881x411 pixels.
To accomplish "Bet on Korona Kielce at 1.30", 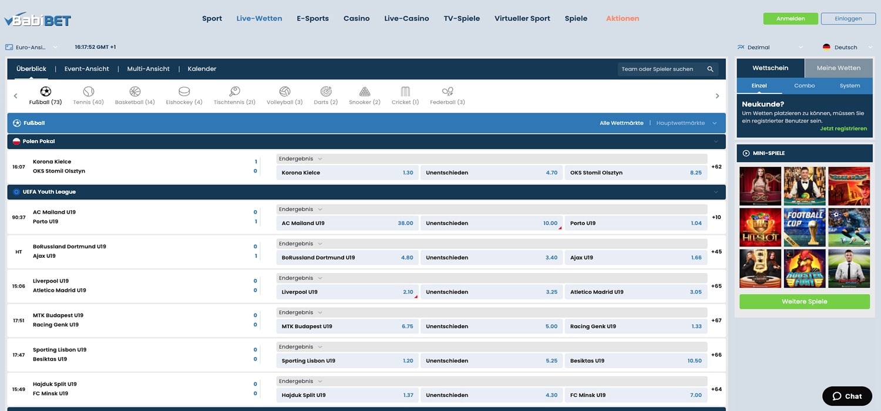I will pyautogui.click(x=348, y=173).
